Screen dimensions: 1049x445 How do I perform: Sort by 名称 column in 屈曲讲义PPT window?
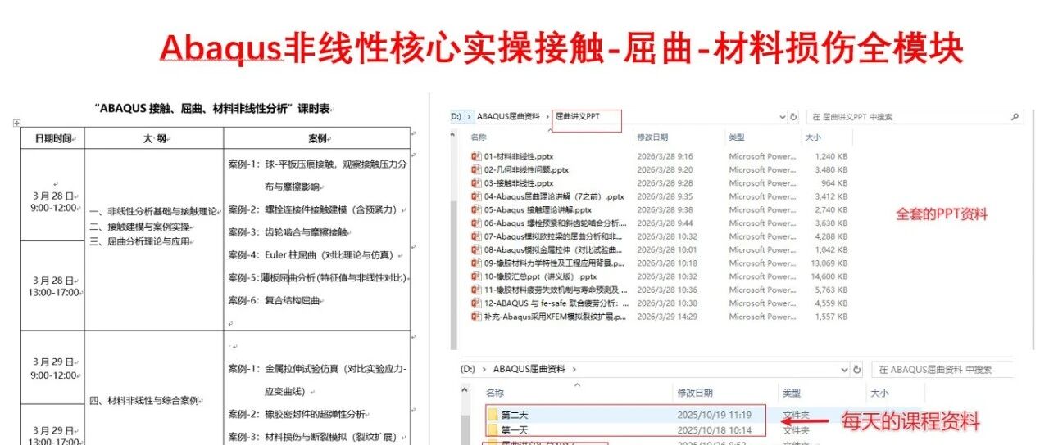pos(479,137)
